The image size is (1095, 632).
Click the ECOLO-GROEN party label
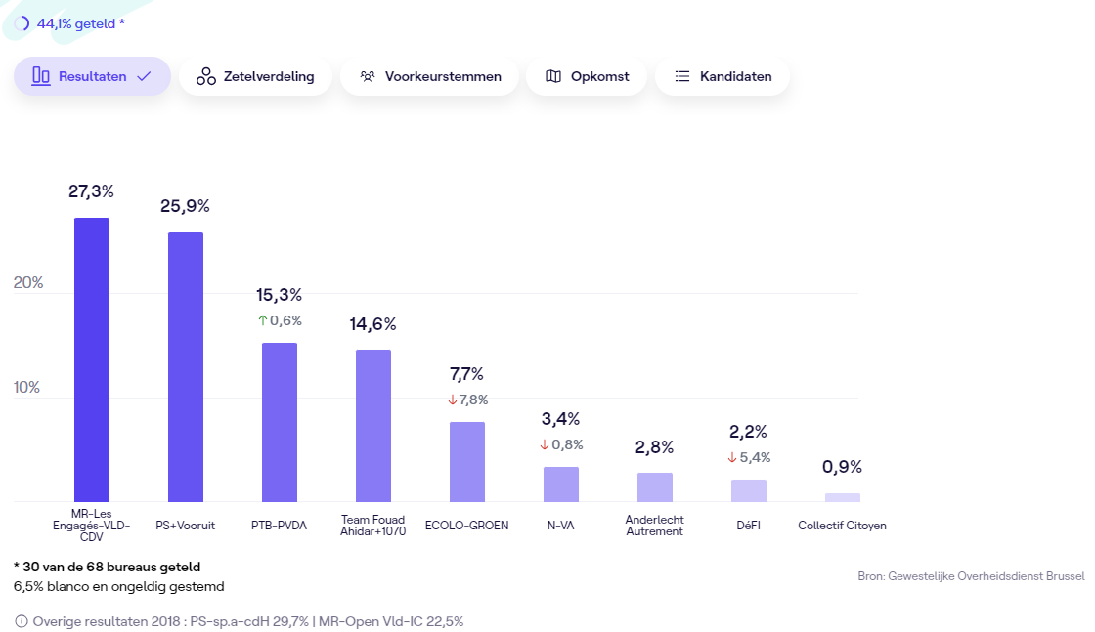[x=466, y=526]
